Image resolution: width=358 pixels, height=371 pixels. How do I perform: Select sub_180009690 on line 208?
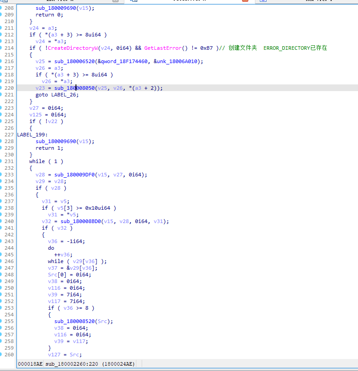pos(56,8)
